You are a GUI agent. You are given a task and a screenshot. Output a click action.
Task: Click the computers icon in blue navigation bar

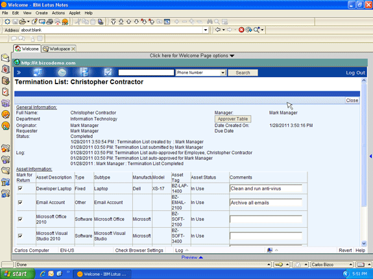coord(38,73)
